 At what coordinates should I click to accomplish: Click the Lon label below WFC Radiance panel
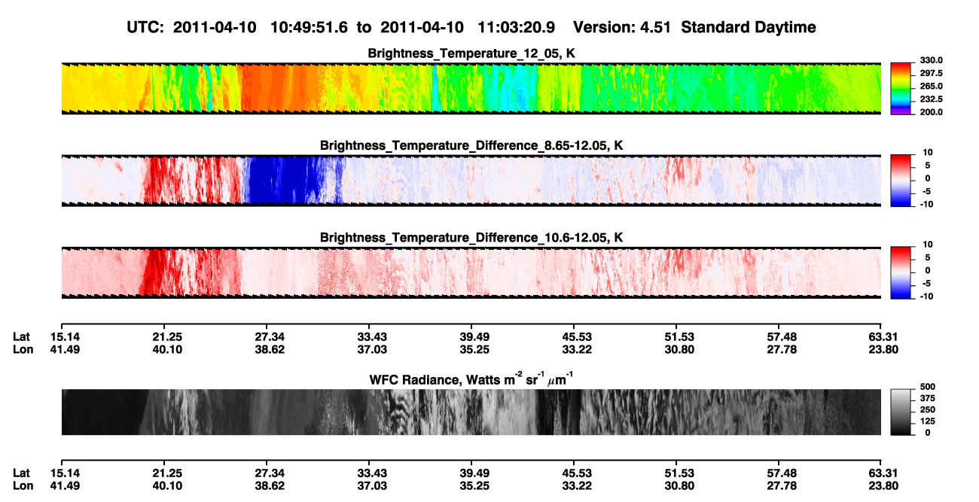pyautogui.click(x=23, y=486)
